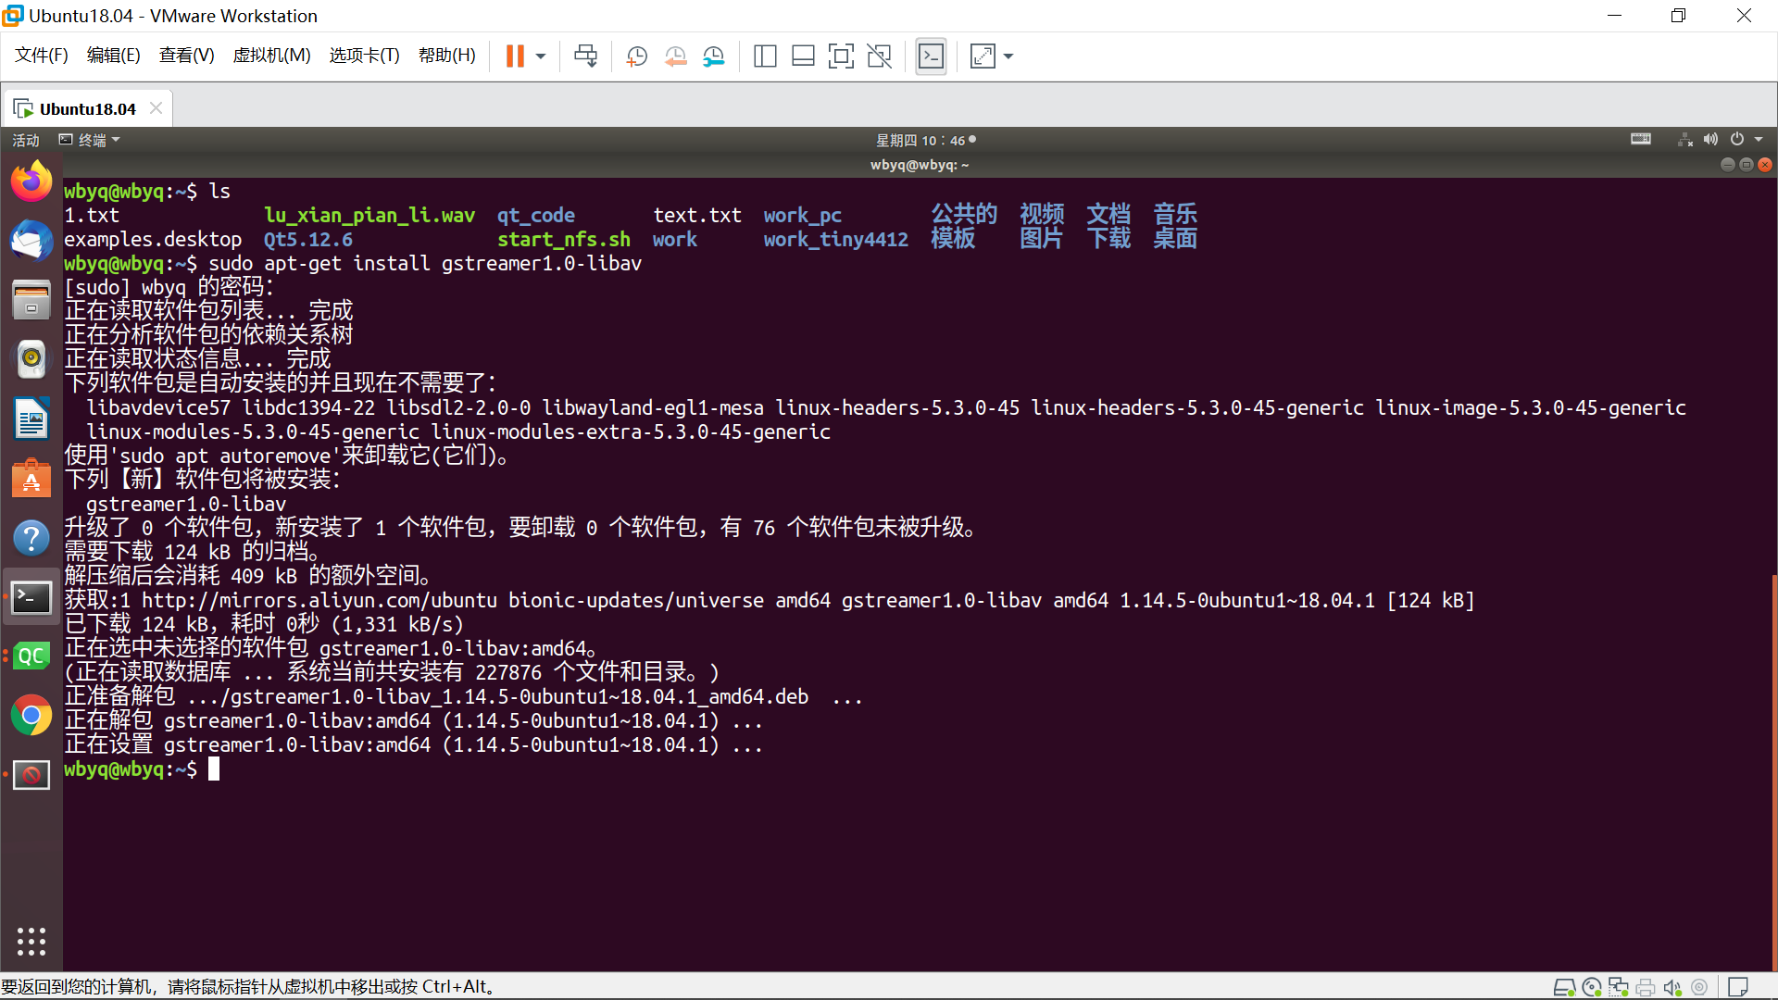Click the 活动 Activities button
The image size is (1778, 1000).
26,140
